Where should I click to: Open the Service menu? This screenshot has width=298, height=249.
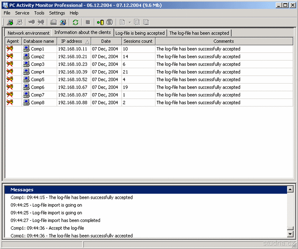(22, 13)
